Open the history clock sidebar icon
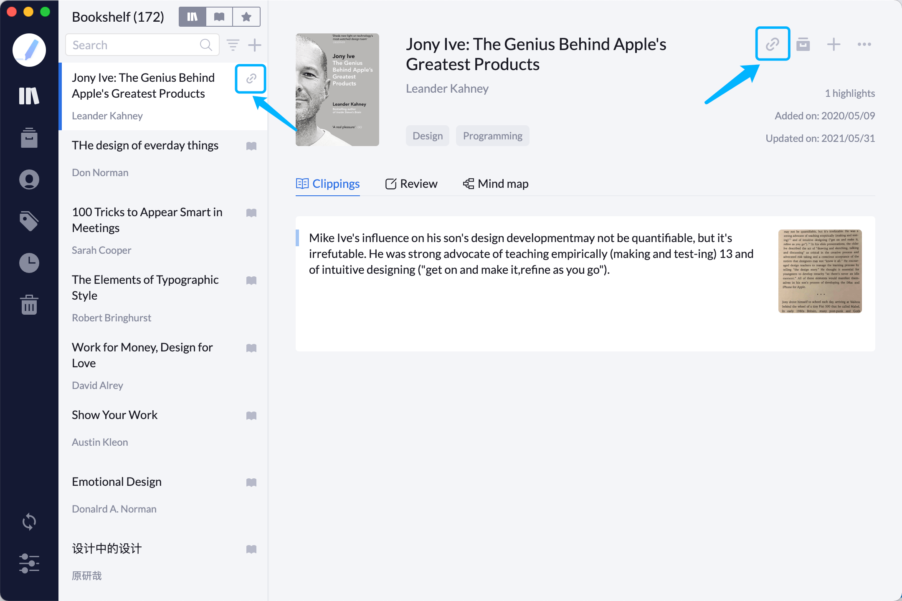The image size is (902, 601). pyautogui.click(x=29, y=263)
